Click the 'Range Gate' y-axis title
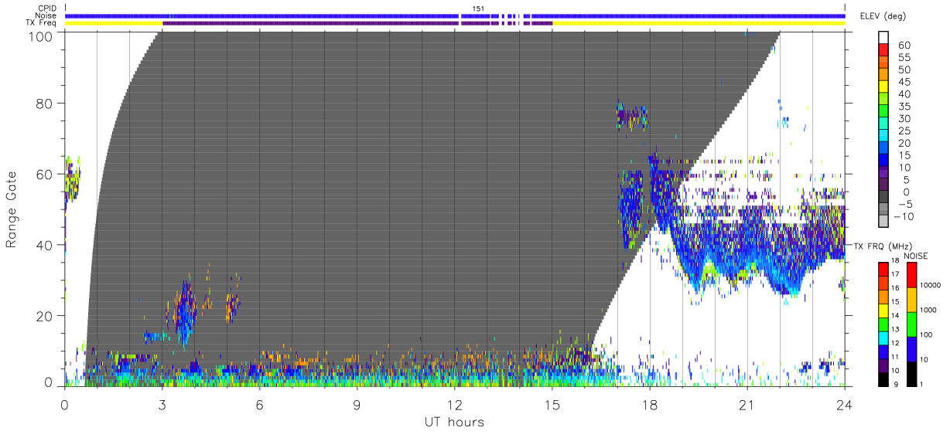This screenshot has height=438, width=950. (x=12, y=210)
